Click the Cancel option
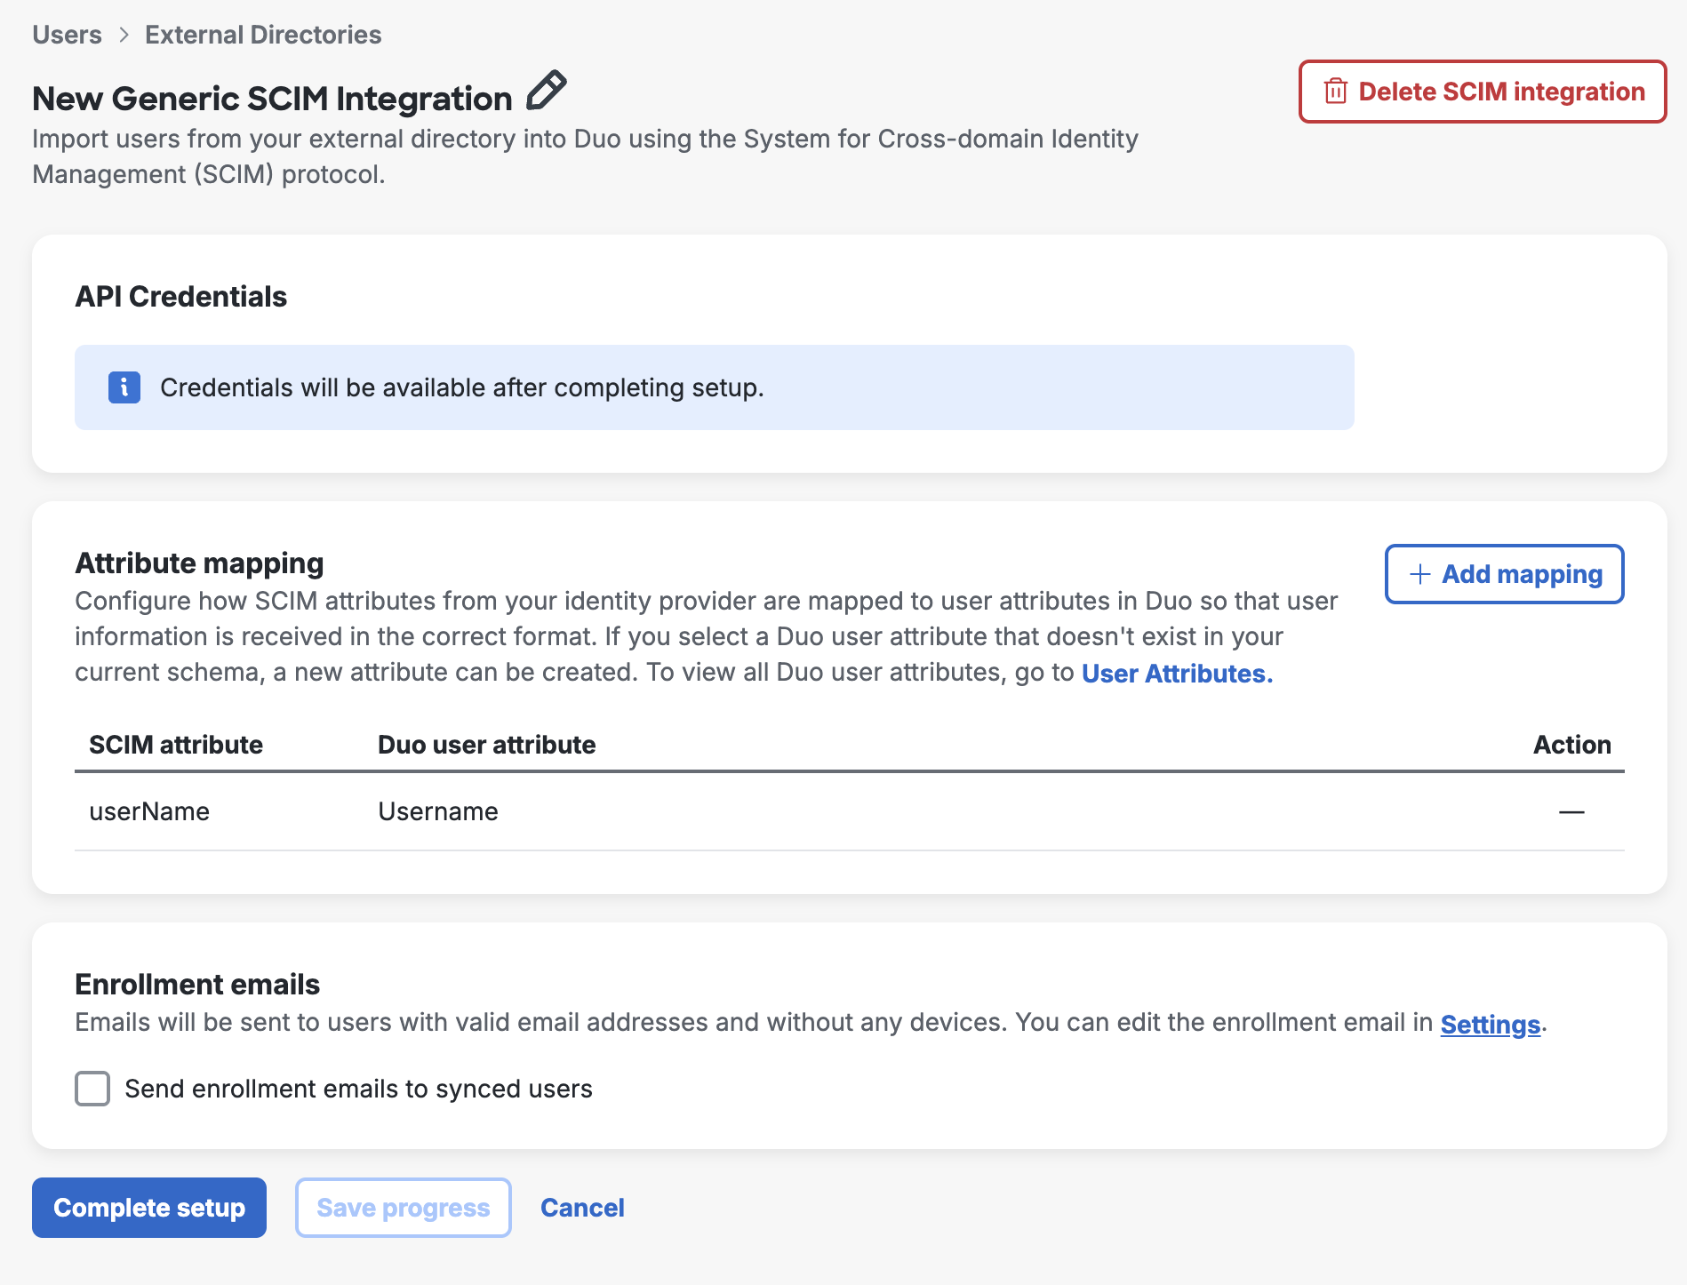1687x1285 pixels. pos(582,1208)
